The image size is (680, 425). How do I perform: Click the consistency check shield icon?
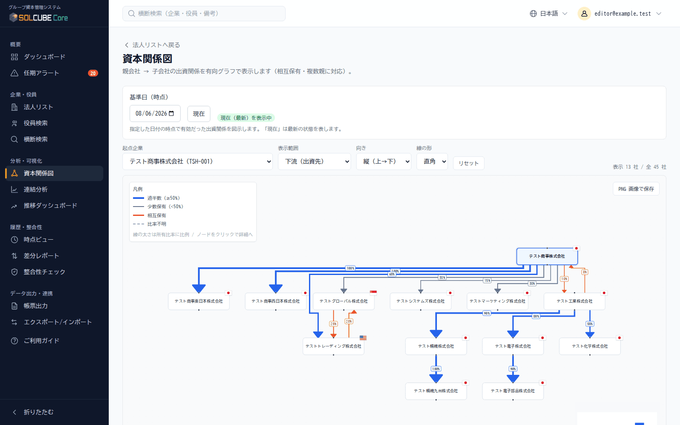pos(14,272)
